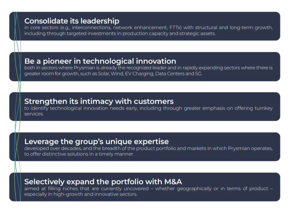Select the "Be a pioneer in technological innovation" title
The image size is (290, 213).
100,61
